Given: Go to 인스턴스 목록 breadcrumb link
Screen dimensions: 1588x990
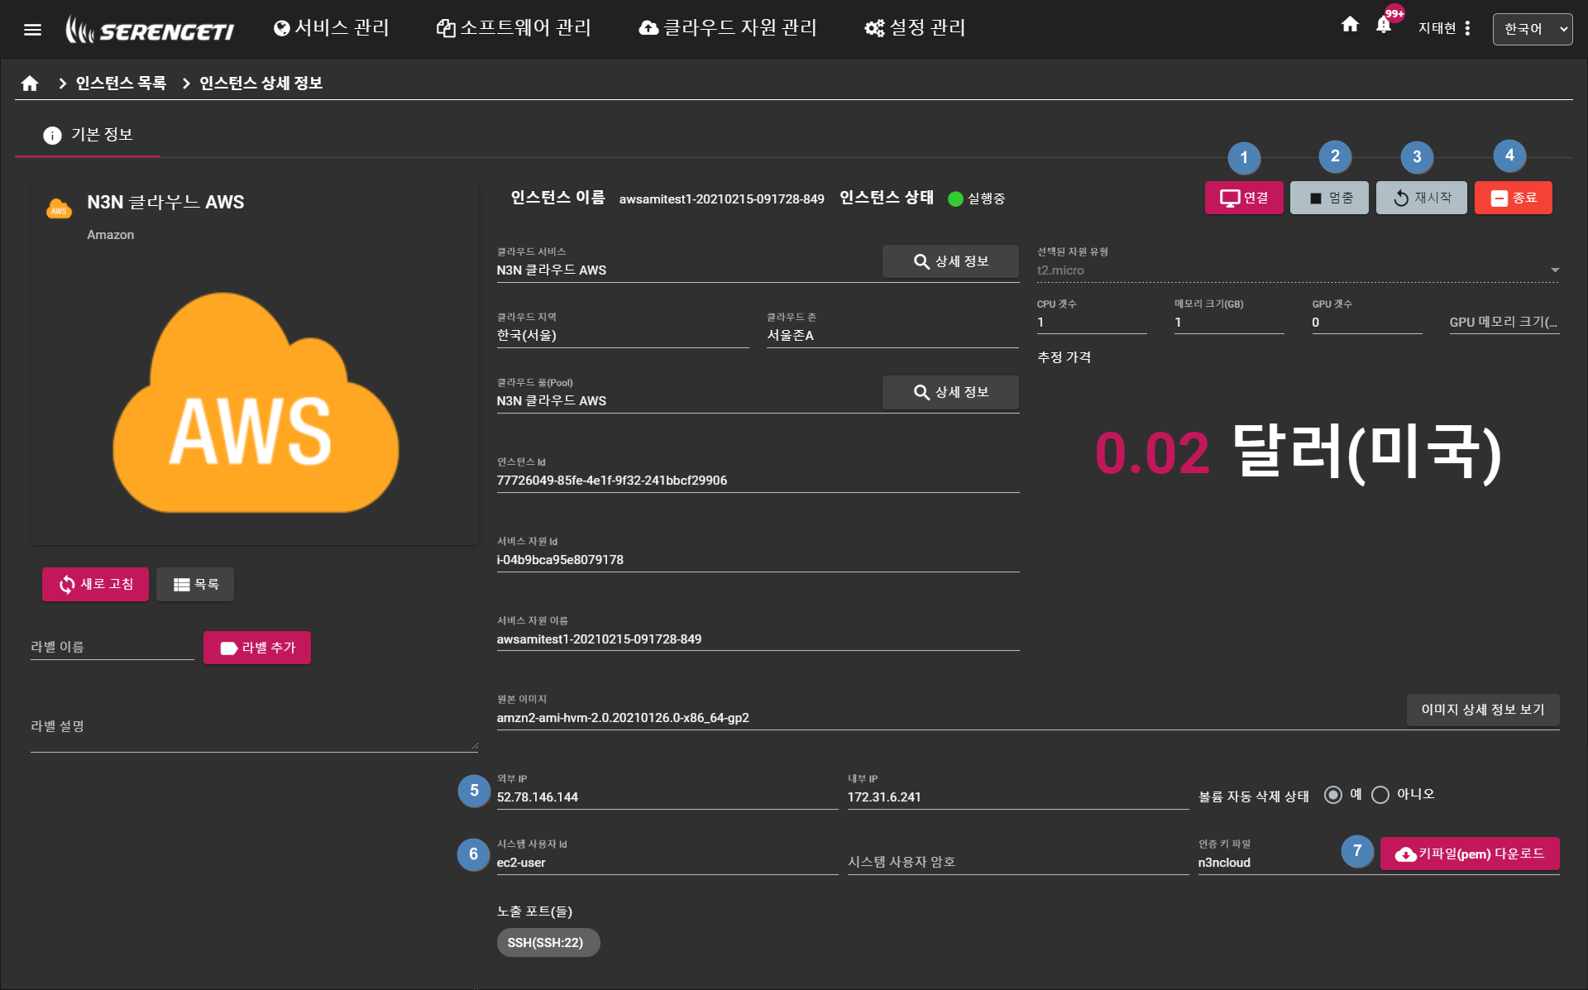Looking at the screenshot, I should coord(121,84).
